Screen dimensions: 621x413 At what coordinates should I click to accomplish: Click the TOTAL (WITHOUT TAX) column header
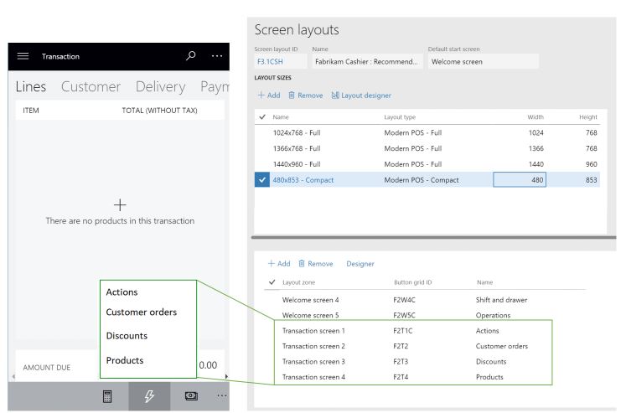pyautogui.click(x=159, y=111)
